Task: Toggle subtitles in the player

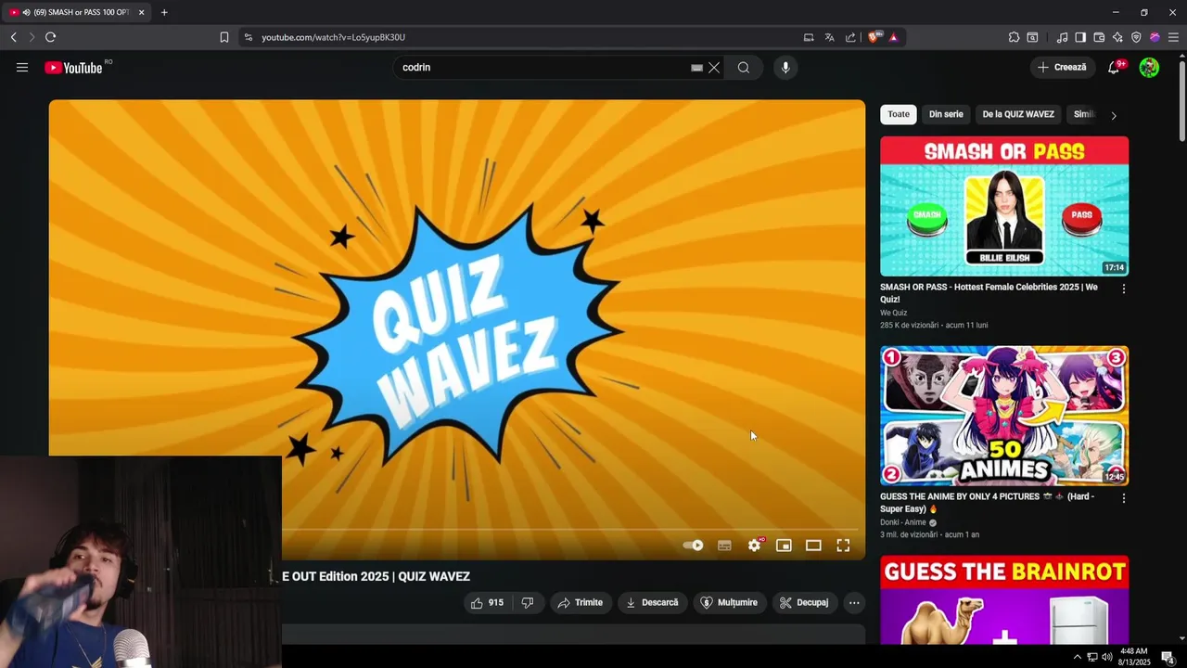Action: click(x=724, y=546)
